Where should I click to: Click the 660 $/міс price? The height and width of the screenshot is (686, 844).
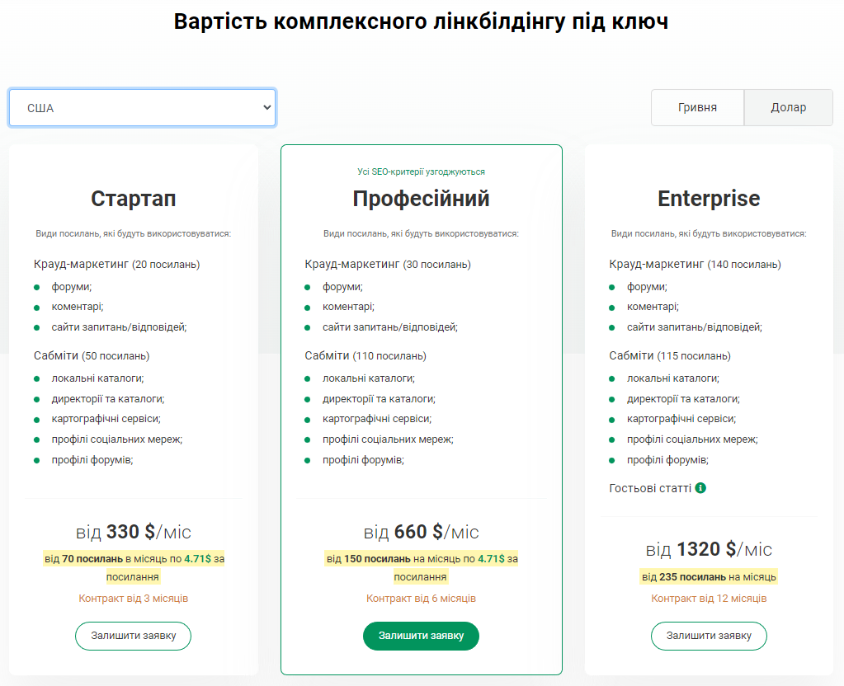[421, 532]
